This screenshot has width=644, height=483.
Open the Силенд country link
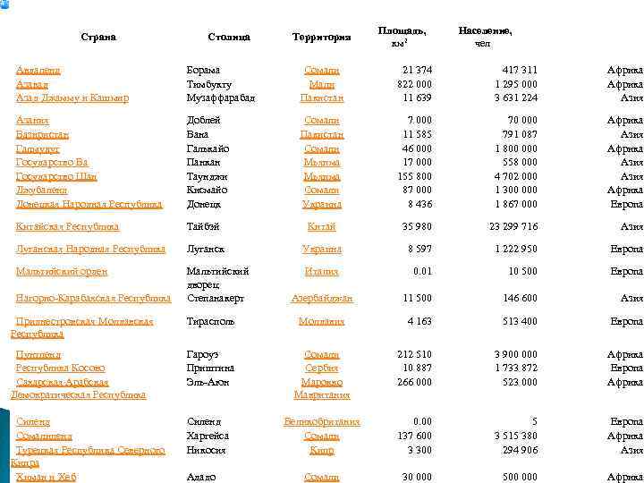tap(33, 422)
